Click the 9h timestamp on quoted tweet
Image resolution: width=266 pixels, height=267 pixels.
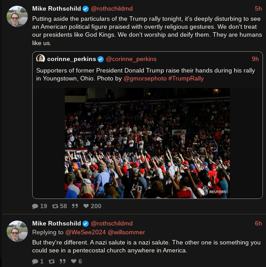tap(255, 59)
